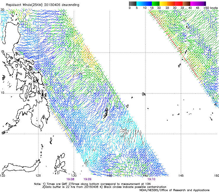Select the red 30-35 knots legend color
Screen dimensions: 219x192
click(x=179, y=4)
